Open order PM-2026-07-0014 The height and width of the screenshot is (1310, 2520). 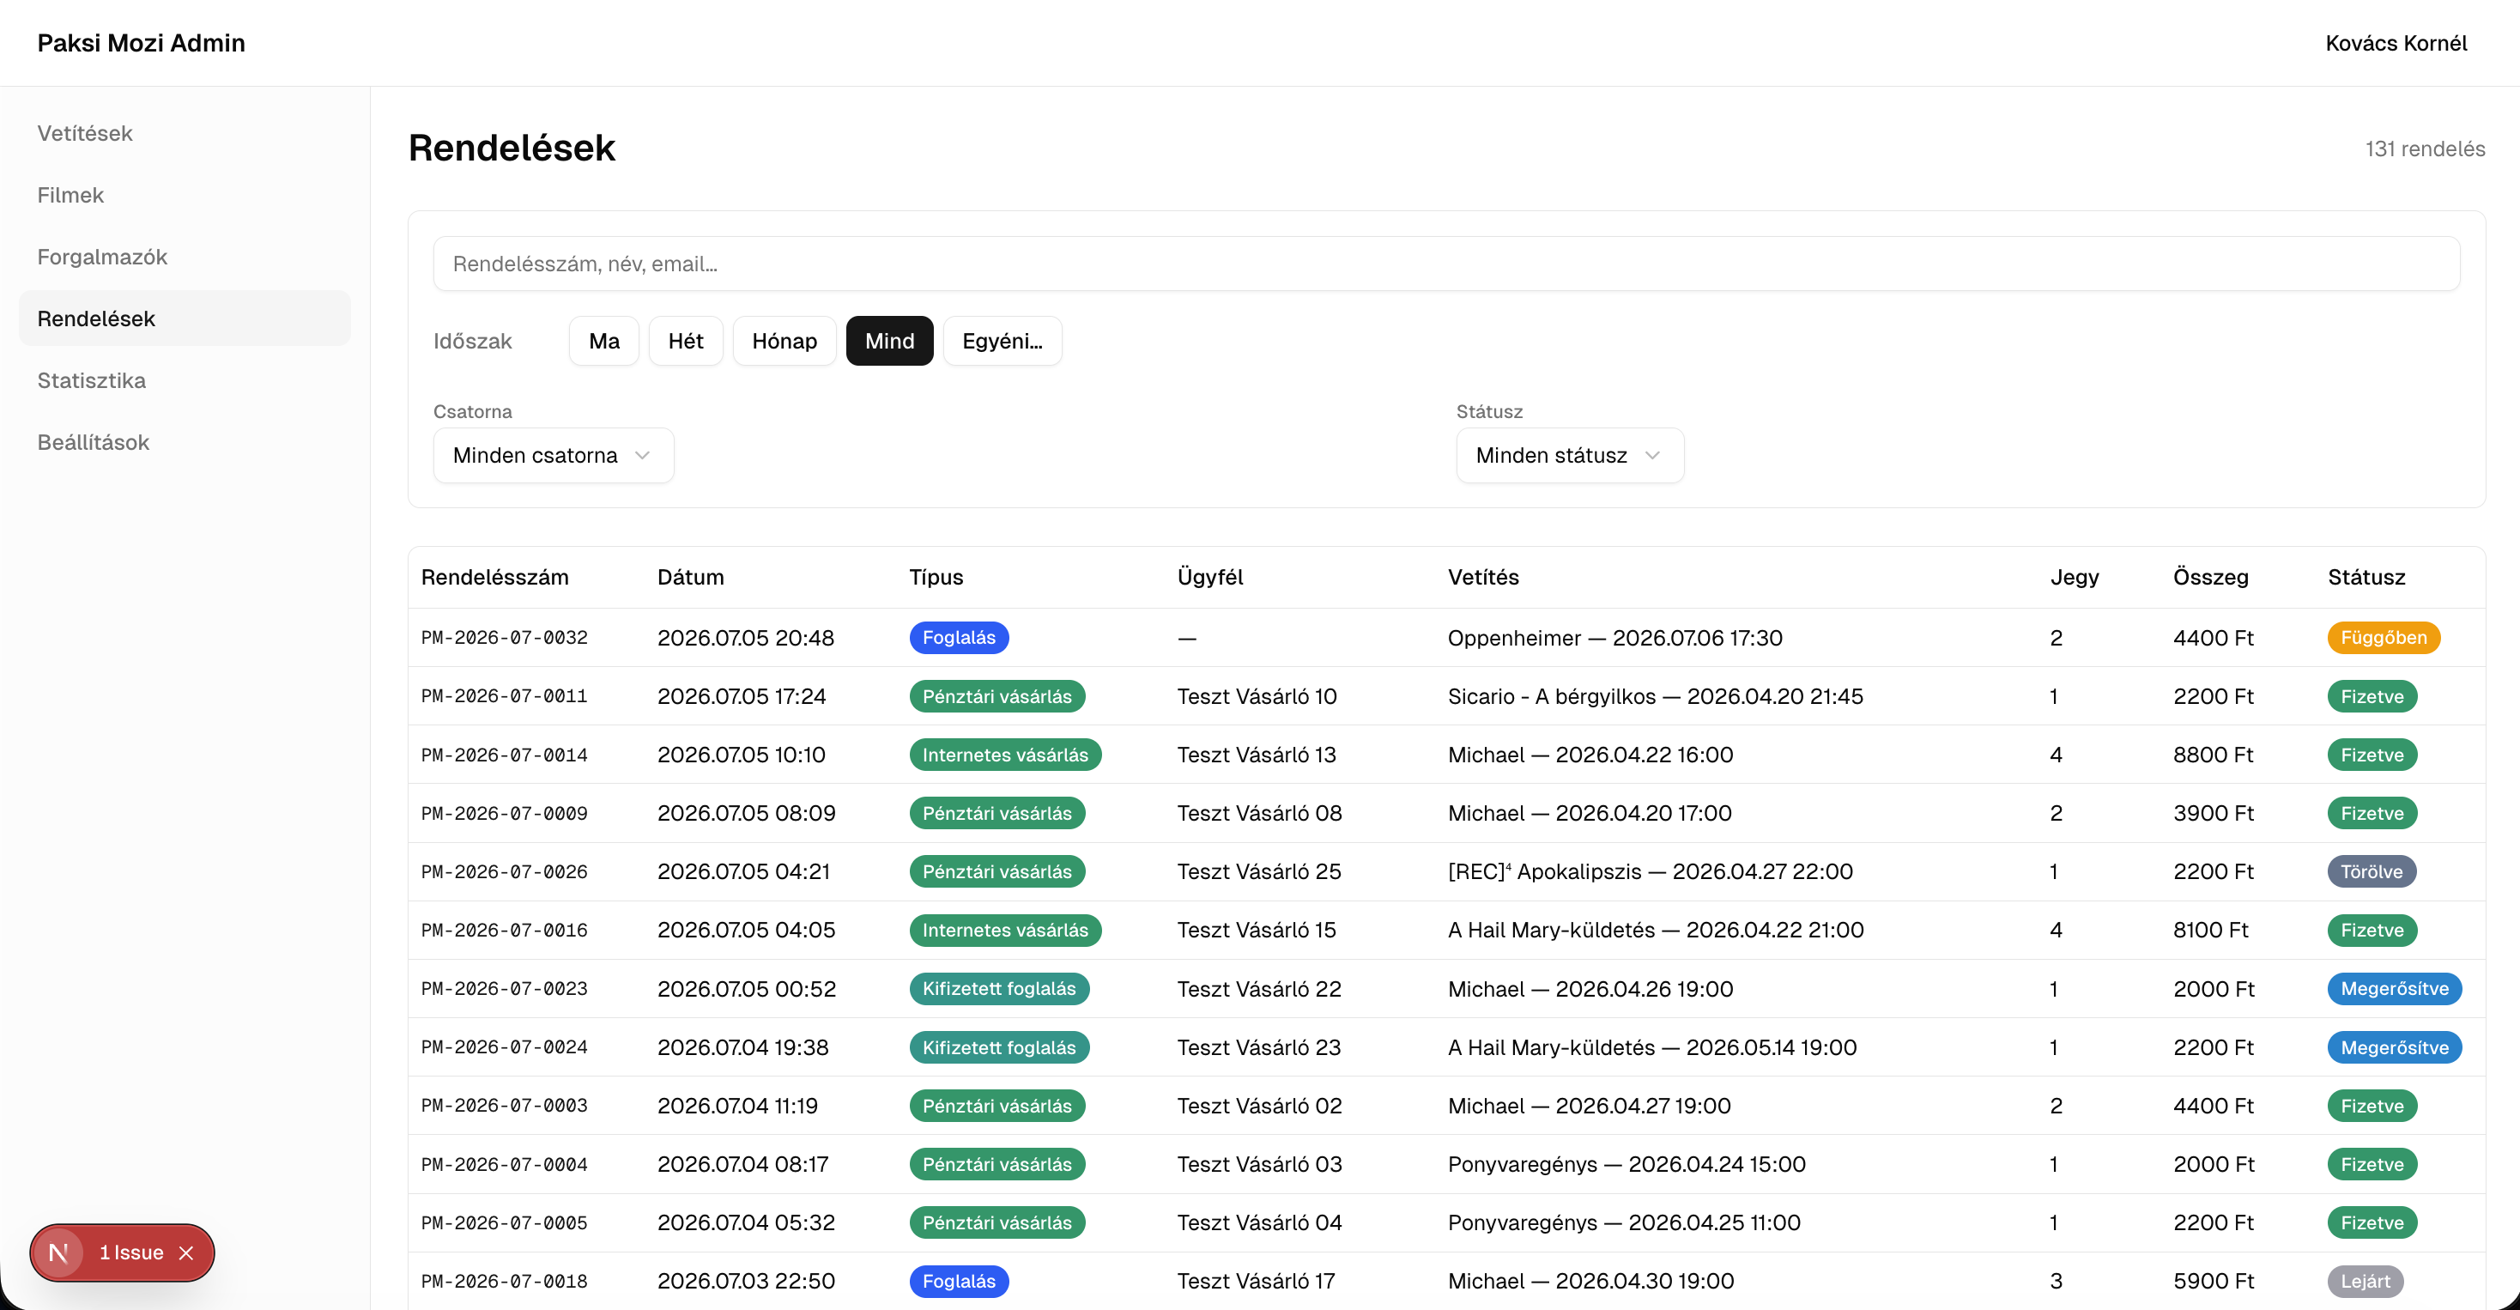(504, 755)
